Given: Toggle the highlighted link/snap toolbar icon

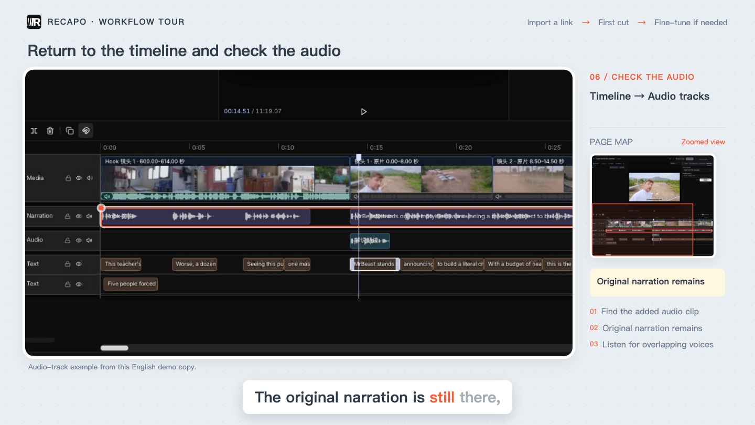Looking at the screenshot, I should 85,131.
